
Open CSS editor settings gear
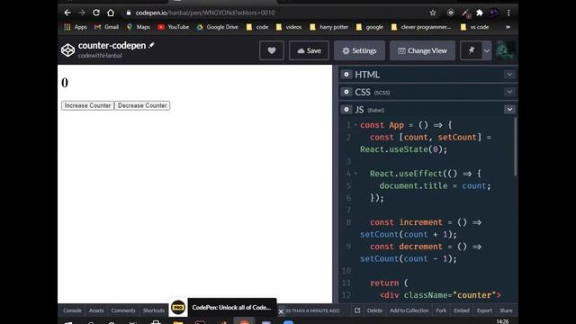point(346,92)
